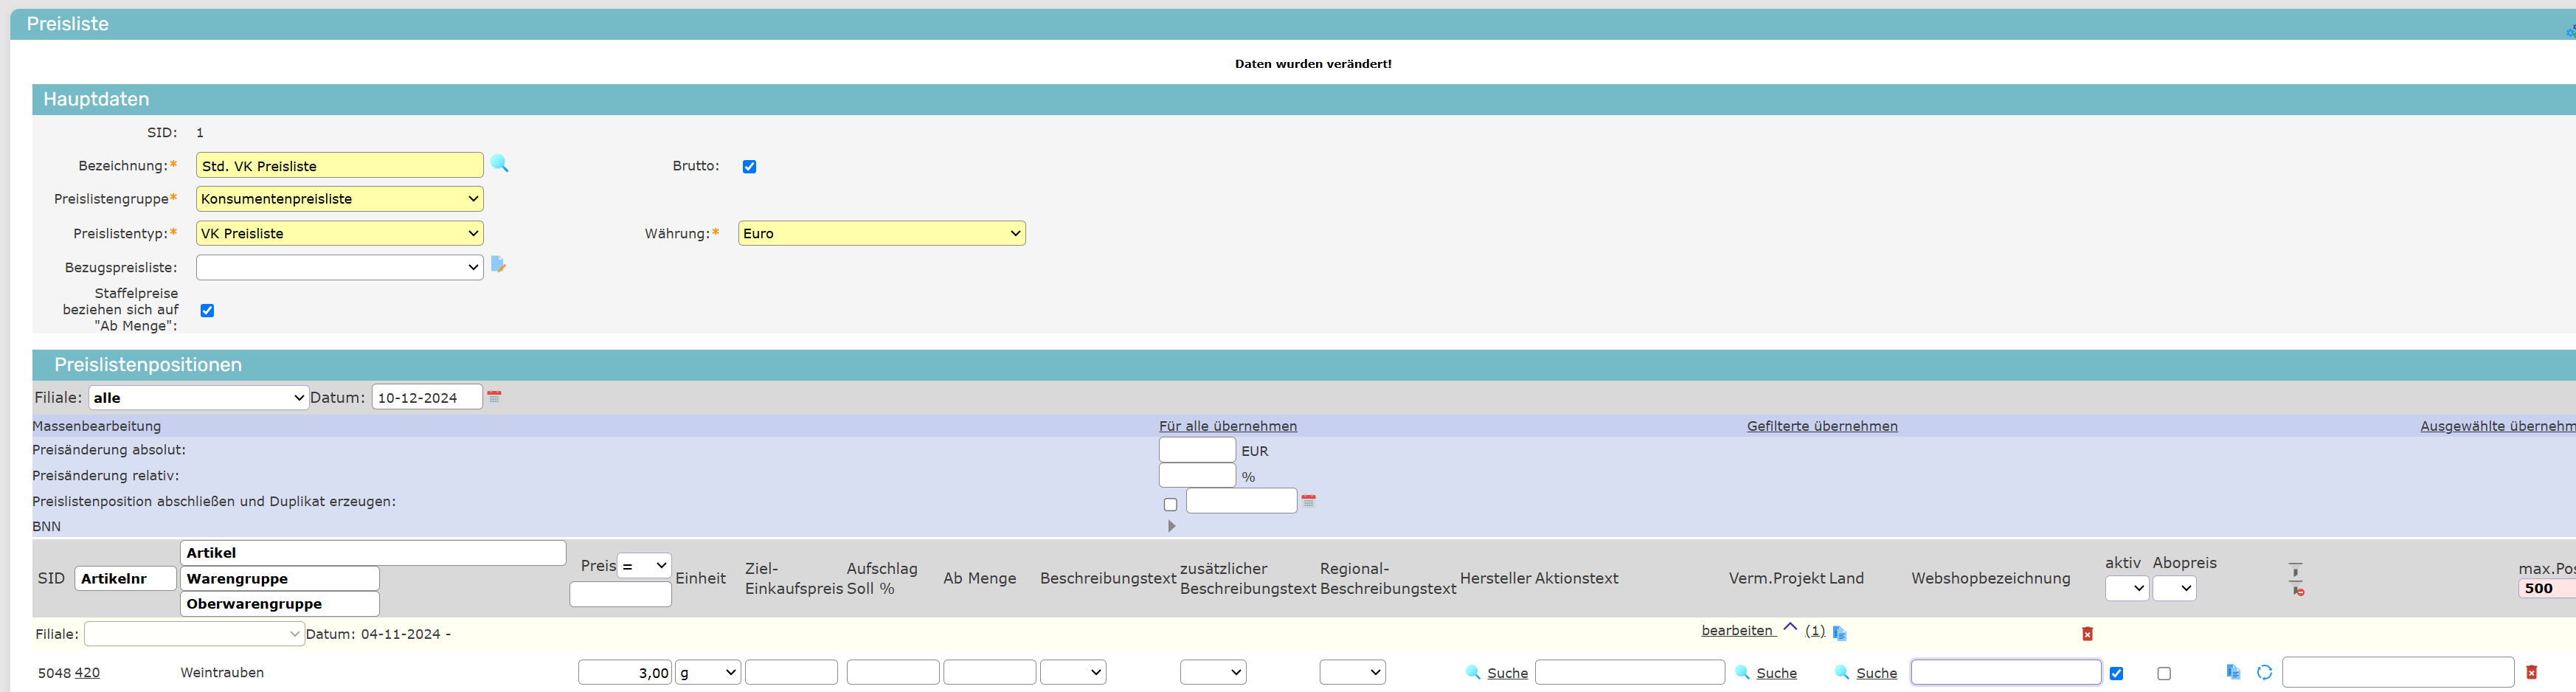Open calendar icon in the duplicate date row
Screen dimensions: 2576x692
pyautogui.click(x=1308, y=501)
